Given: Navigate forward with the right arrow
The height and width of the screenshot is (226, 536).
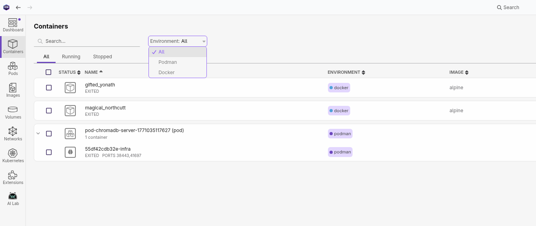Looking at the screenshot, I should click(30, 8).
